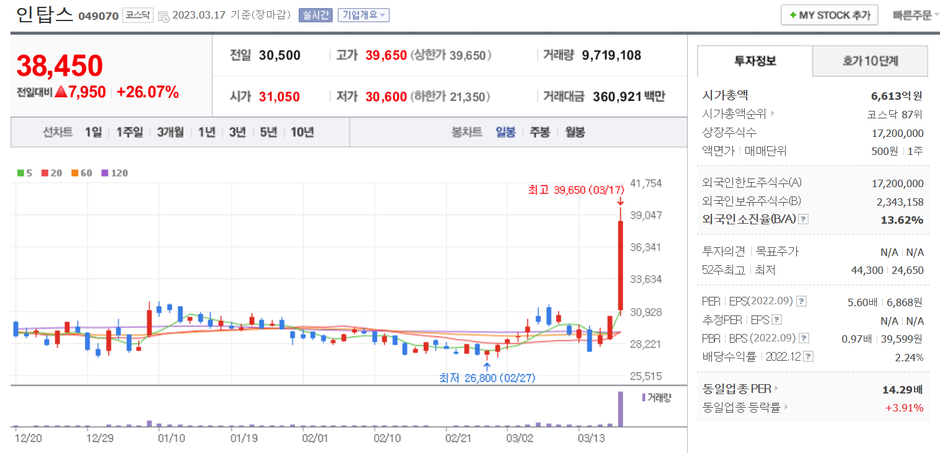Click the 시가 price 31,050

[279, 97]
